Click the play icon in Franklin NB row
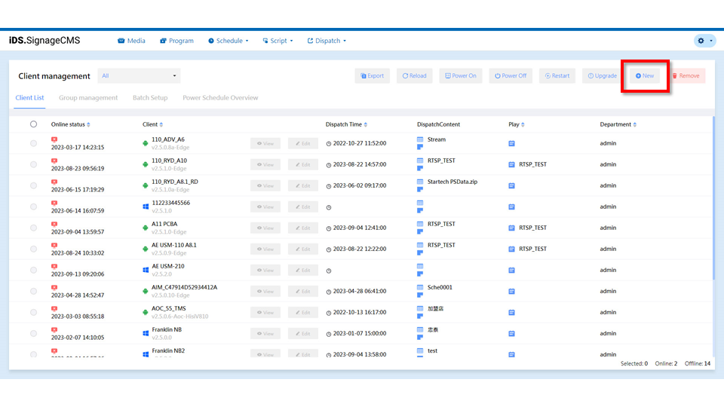This screenshot has height=407, width=724. 511,333
